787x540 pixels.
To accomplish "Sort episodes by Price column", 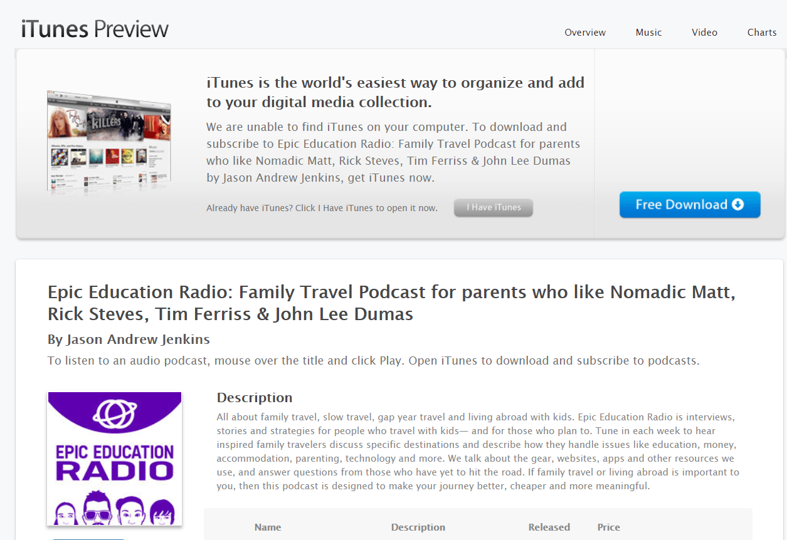I will click(x=608, y=527).
